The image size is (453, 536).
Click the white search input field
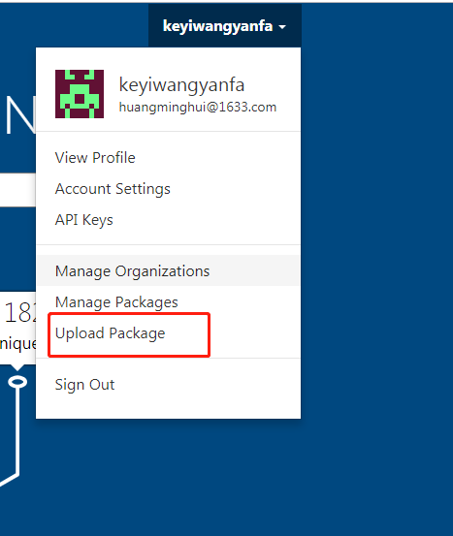17,190
